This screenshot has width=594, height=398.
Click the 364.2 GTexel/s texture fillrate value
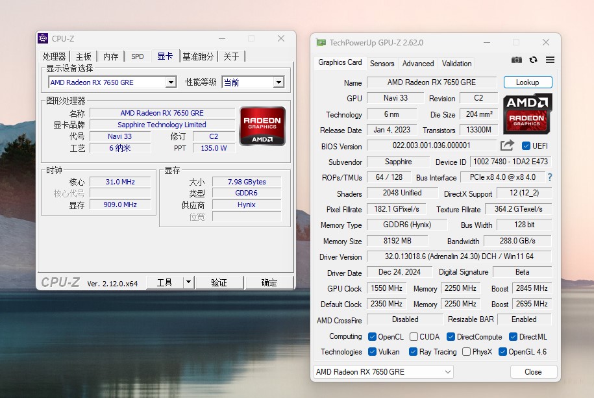[x=519, y=209]
